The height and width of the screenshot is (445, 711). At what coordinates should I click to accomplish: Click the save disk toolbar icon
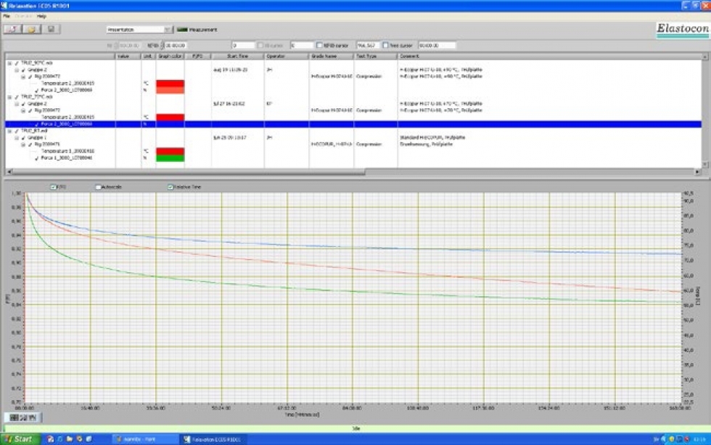[51, 29]
